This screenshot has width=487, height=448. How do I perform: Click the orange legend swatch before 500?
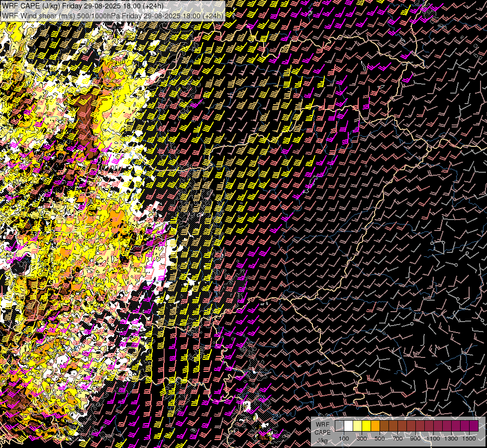375,426
